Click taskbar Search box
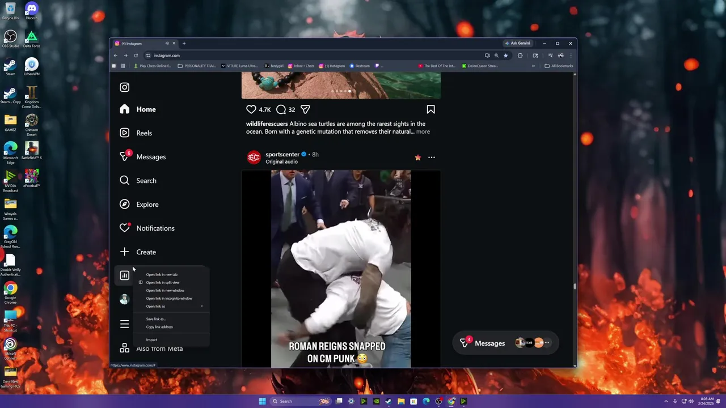 (301, 401)
